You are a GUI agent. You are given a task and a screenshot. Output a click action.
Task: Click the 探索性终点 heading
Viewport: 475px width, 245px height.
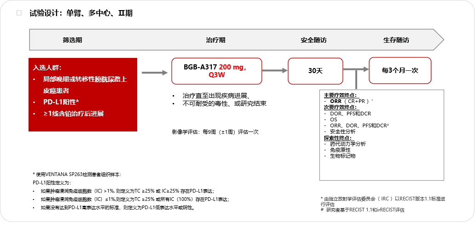coord(338,138)
